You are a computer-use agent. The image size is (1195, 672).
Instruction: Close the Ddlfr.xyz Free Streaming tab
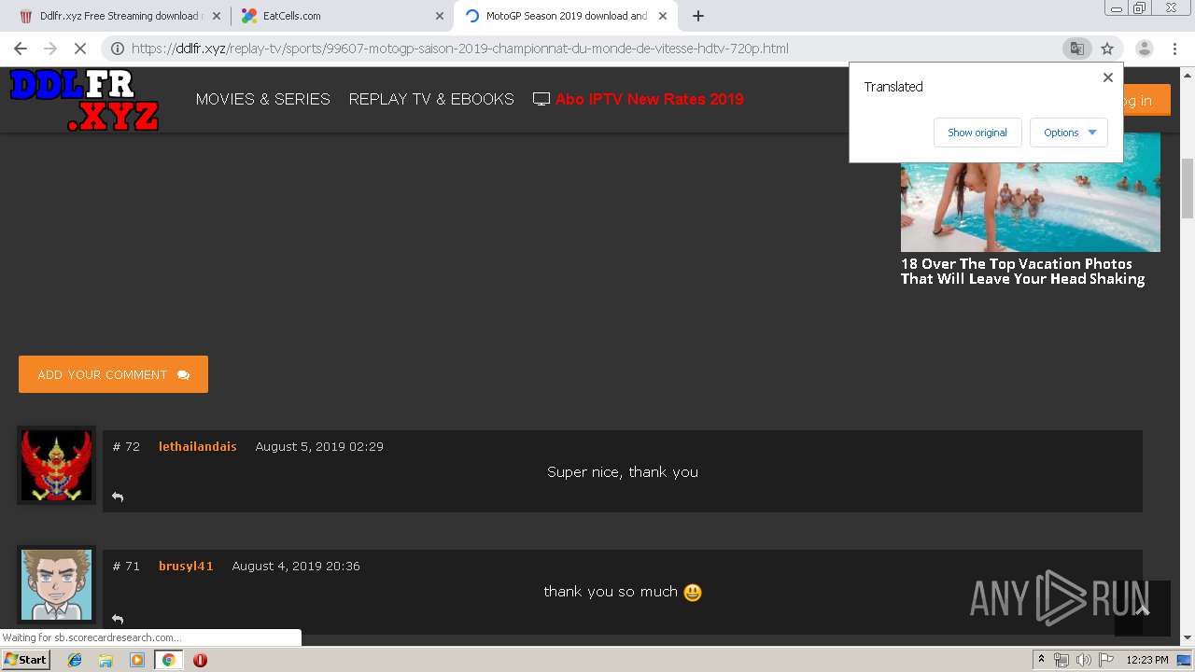217,16
